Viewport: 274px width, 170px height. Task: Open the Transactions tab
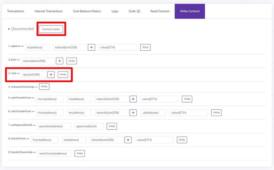[16, 11]
